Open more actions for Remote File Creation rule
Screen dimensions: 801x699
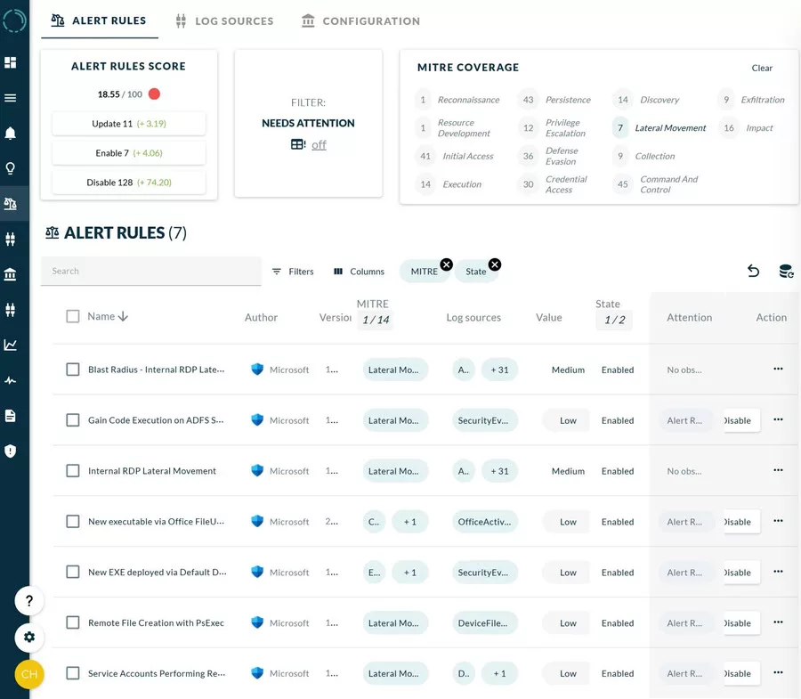pos(778,622)
